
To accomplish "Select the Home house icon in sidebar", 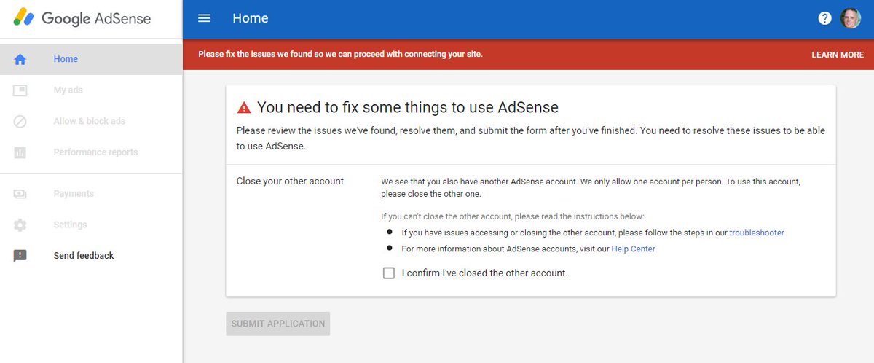I will point(20,60).
